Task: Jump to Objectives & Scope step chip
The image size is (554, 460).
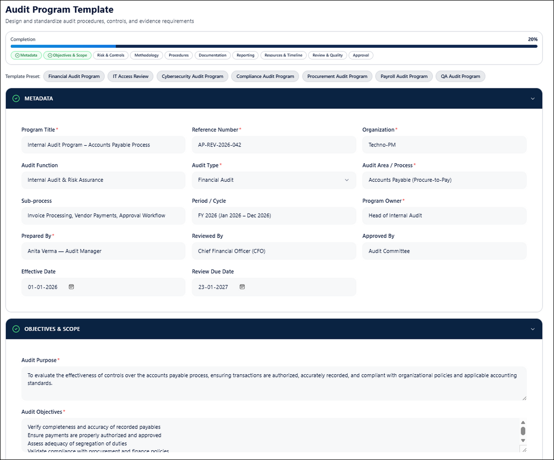Action: (68, 55)
